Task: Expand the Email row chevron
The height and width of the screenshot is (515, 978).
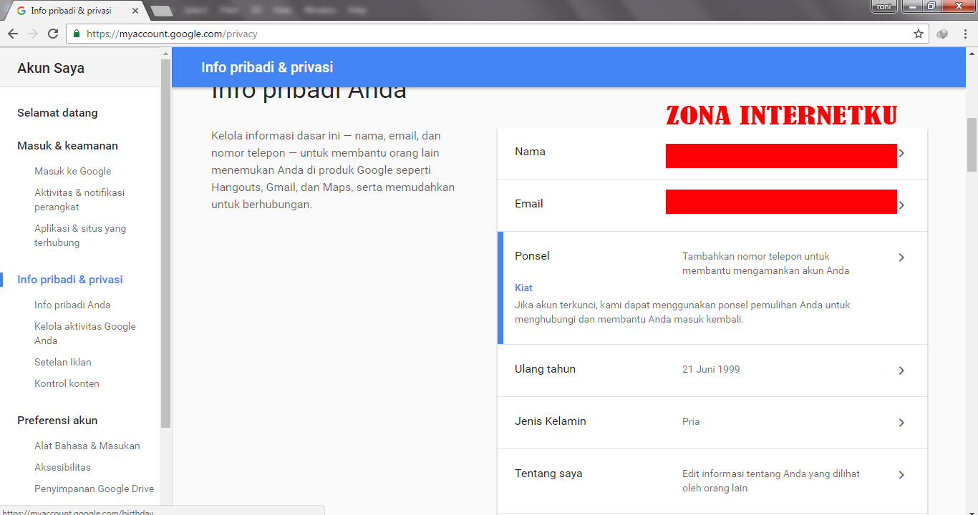Action: click(x=901, y=205)
